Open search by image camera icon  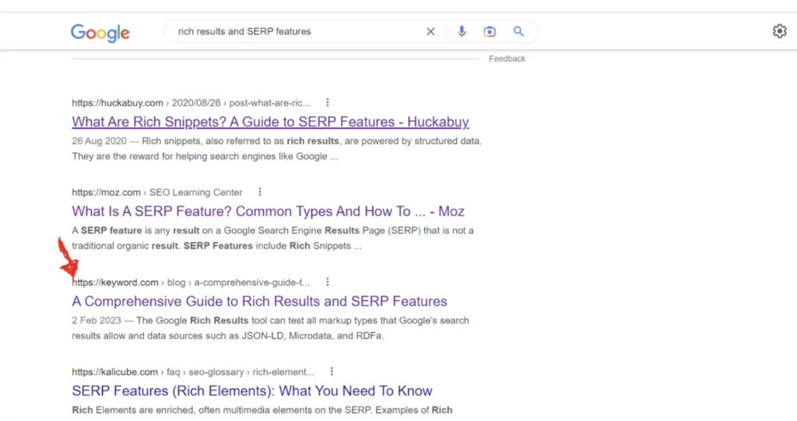pos(490,32)
